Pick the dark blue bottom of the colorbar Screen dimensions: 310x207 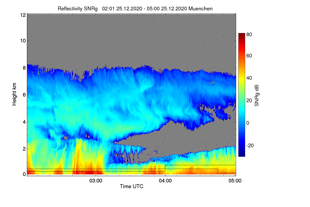(x=242, y=154)
